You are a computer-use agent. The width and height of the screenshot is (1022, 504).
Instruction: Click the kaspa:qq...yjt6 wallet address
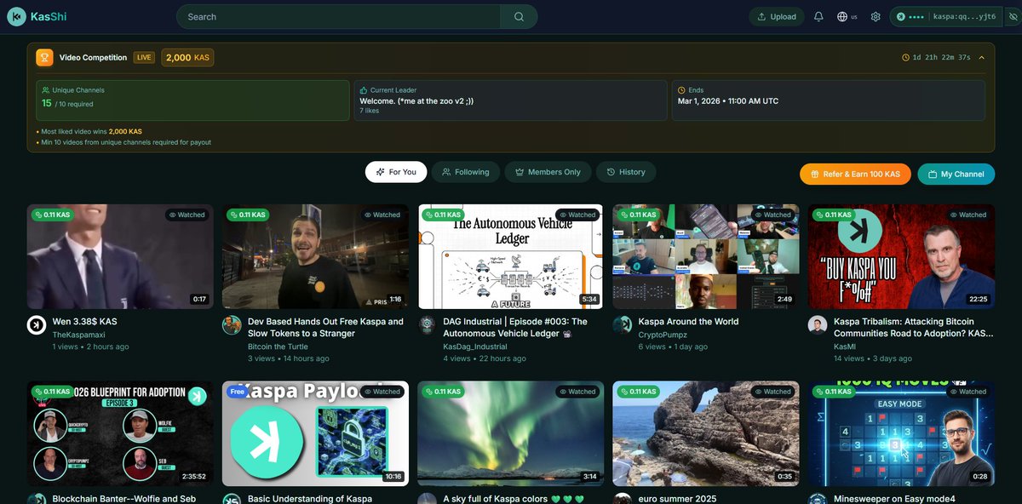click(964, 16)
